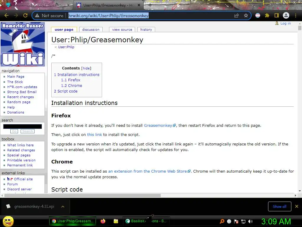
Task: Click the Homestar Runner Wiki logo
Action: coord(23,44)
